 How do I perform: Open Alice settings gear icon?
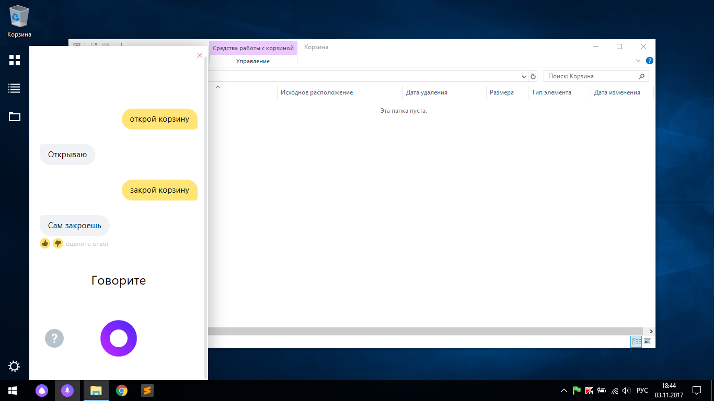pos(15,366)
